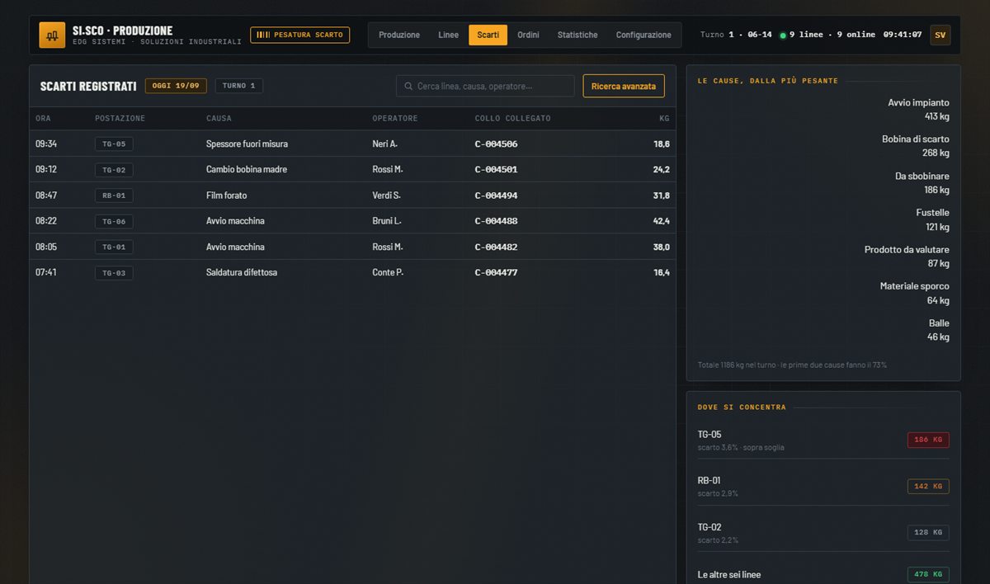The width and height of the screenshot is (990, 584).
Task: Select operator Conte P.
Action: click(x=388, y=272)
